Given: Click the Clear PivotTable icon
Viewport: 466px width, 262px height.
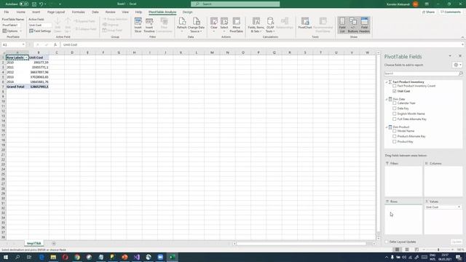Looking at the screenshot, I should [213, 25].
